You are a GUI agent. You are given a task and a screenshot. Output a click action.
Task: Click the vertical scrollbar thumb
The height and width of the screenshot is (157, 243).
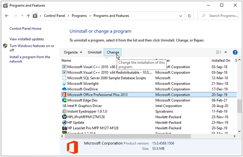point(239,106)
